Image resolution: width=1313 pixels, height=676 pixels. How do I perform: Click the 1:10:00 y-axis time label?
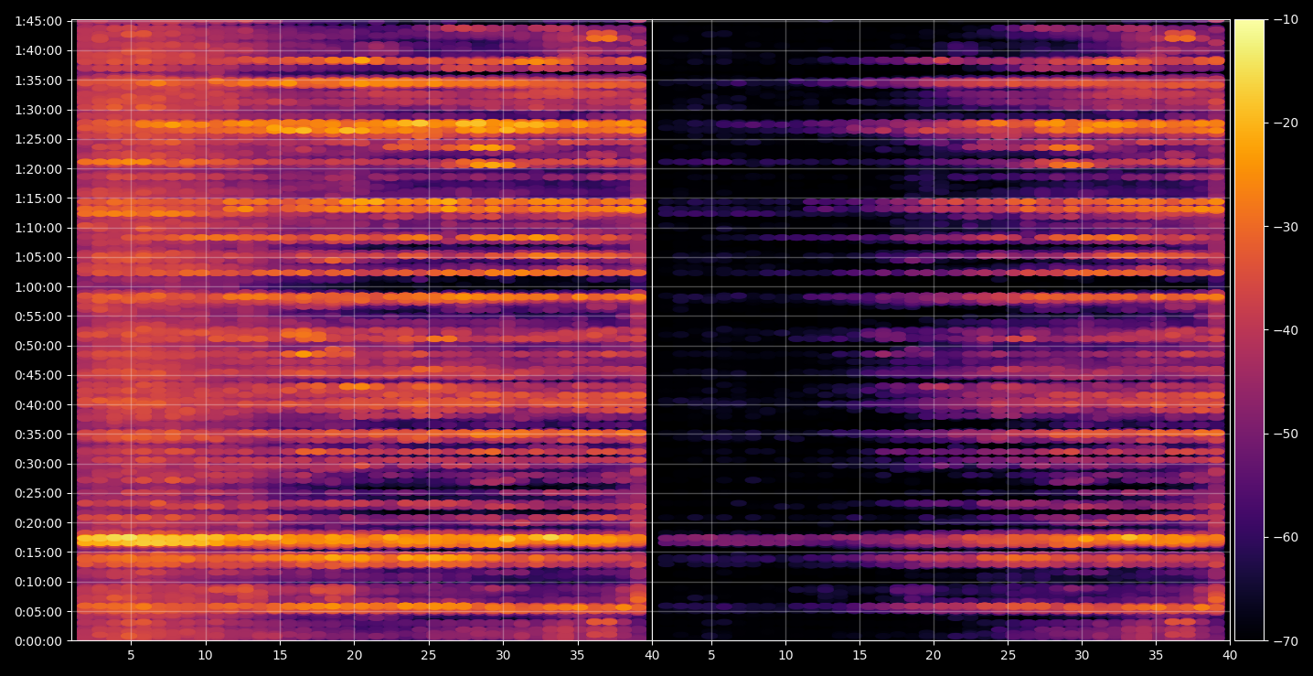38,228
